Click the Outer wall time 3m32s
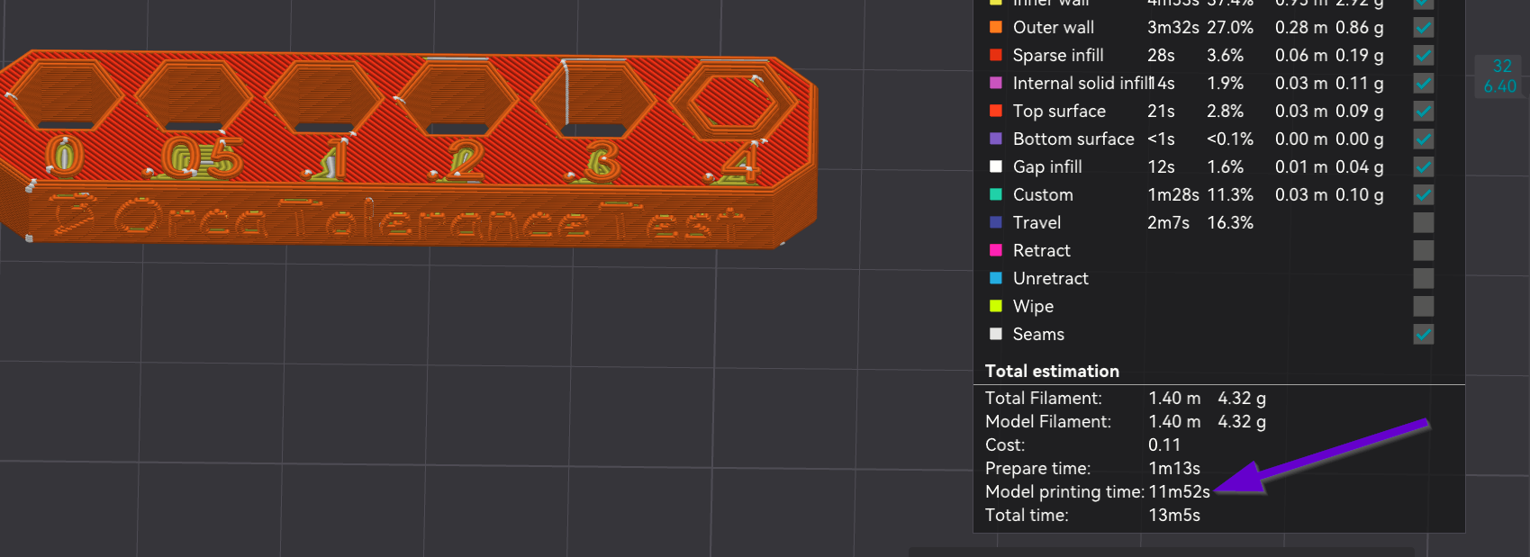The width and height of the screenshot is (1530, 557). 1172,28
